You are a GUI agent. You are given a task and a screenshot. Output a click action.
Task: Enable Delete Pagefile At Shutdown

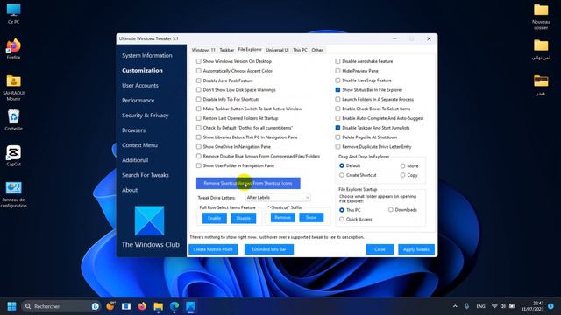click(x=337, y=137)
